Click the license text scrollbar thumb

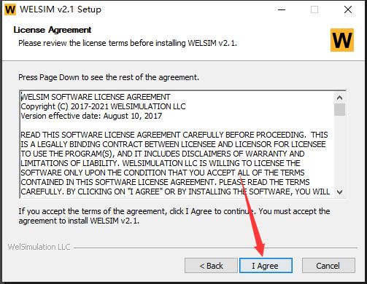(339, 110)
